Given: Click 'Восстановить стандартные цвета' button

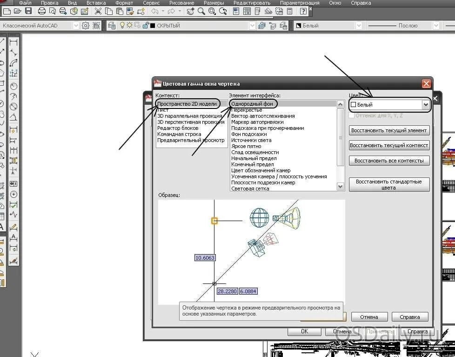Looking at the screenshot, I should coord(389,185).
